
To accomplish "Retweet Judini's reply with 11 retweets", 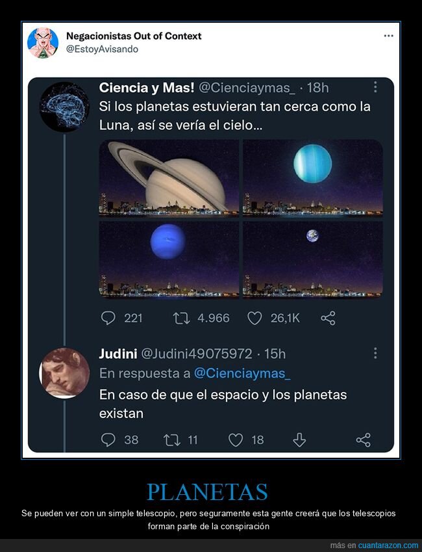I will [x=172, y=440].
